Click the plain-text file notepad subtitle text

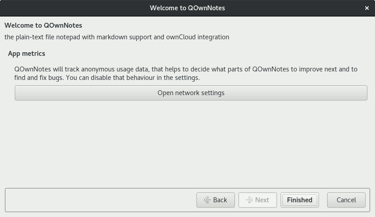[117, 37]
